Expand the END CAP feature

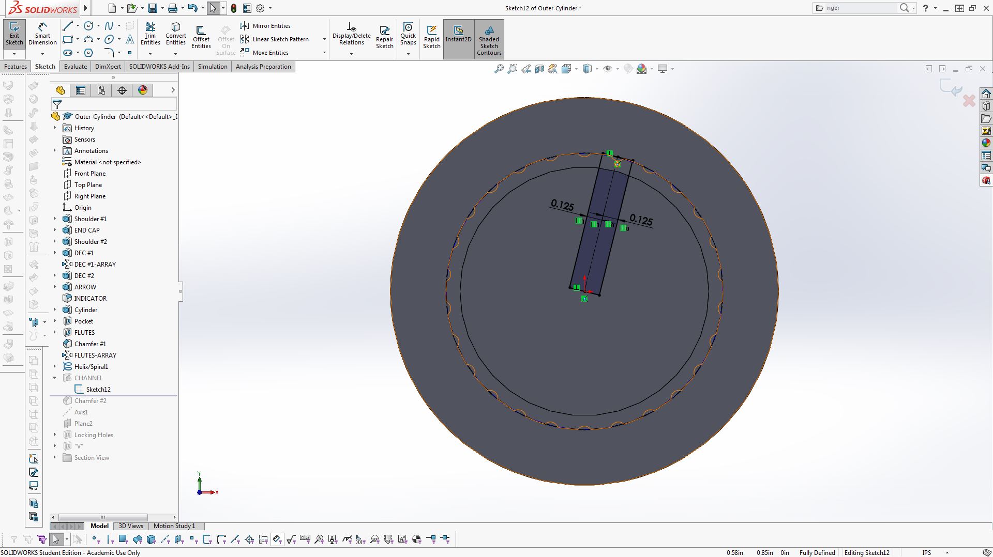click(x=55, y=230)
